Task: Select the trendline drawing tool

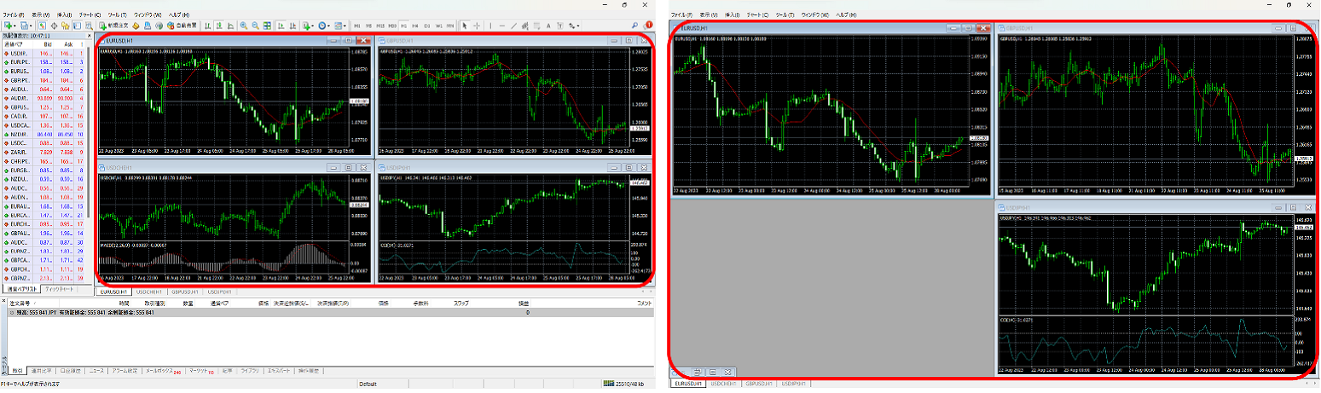Action: click(x=513, y=26)
